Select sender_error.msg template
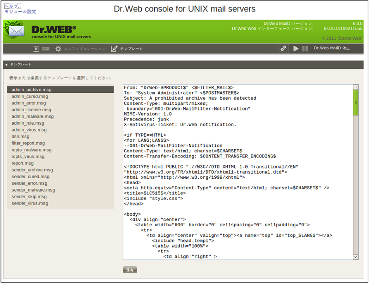Screen dimensions: 370x284 pyautogui.click(x=61, y=183)
